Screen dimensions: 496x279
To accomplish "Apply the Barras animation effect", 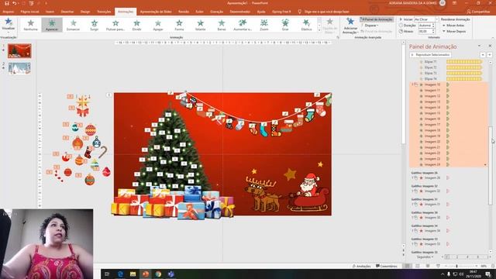I will (x=222, y=25).
